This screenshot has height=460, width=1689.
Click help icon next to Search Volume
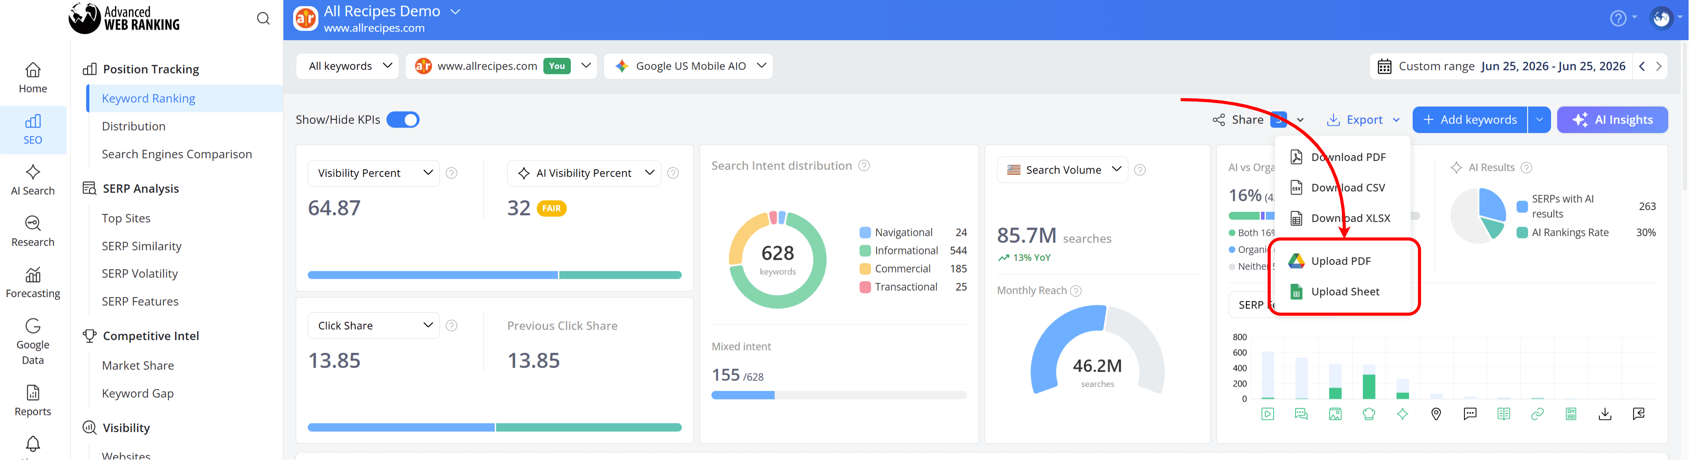coord(1140,170)
